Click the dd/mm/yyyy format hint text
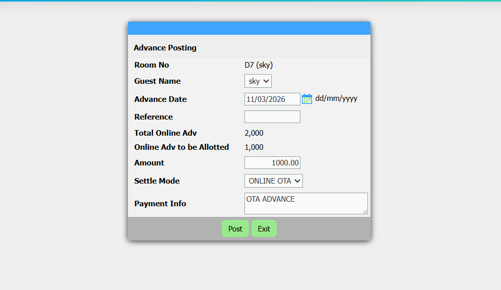 click(336, 98)
